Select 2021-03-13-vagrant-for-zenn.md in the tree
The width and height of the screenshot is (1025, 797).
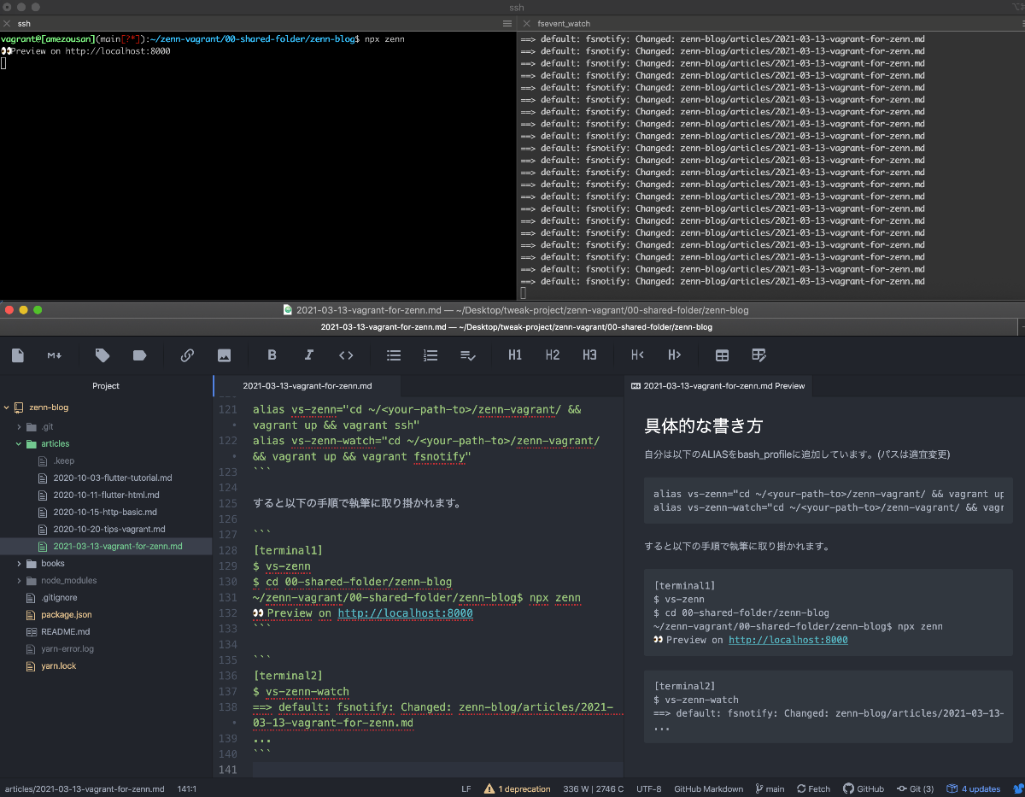(117, 546)
